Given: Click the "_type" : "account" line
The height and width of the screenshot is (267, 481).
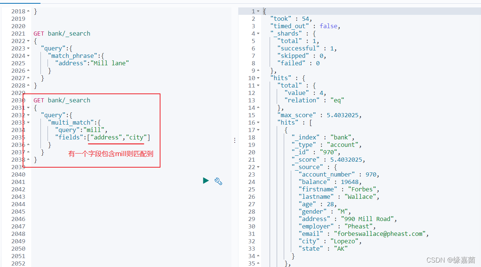Looking at the screenshot, I should [326, 145].
